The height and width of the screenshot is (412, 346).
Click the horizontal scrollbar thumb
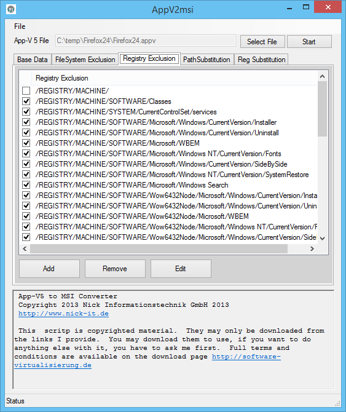(159, 248)
